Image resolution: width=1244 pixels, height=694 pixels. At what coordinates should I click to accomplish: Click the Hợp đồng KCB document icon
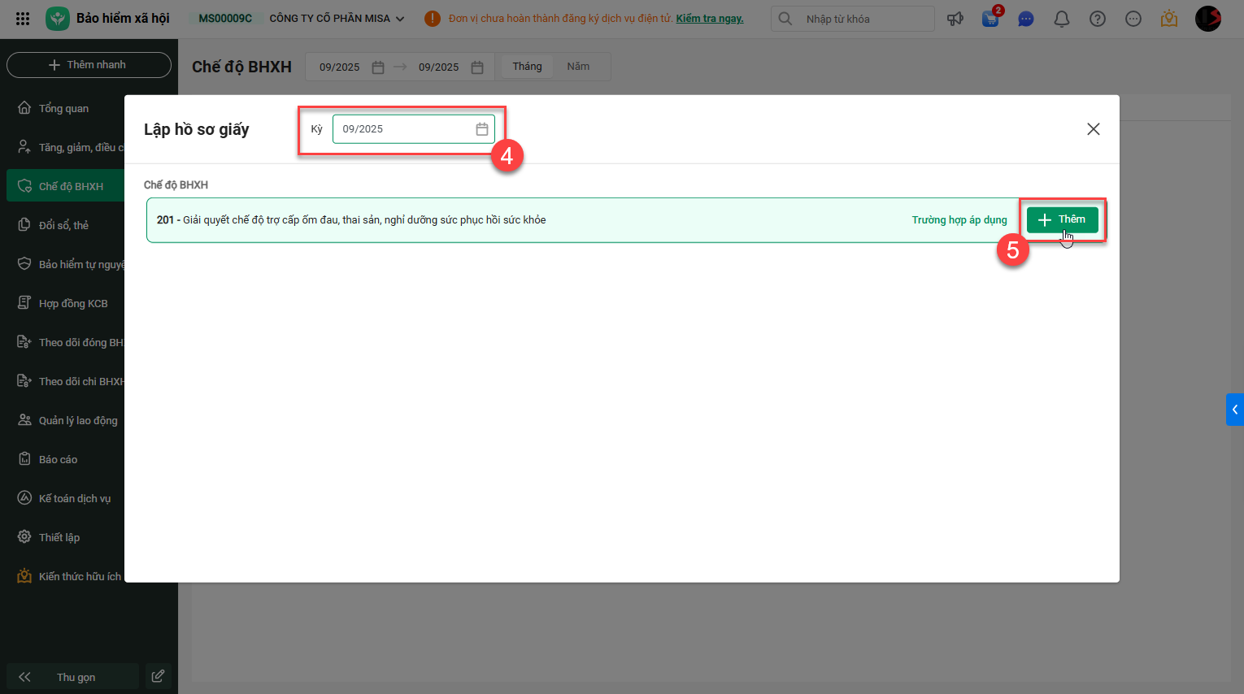(24, 302)
